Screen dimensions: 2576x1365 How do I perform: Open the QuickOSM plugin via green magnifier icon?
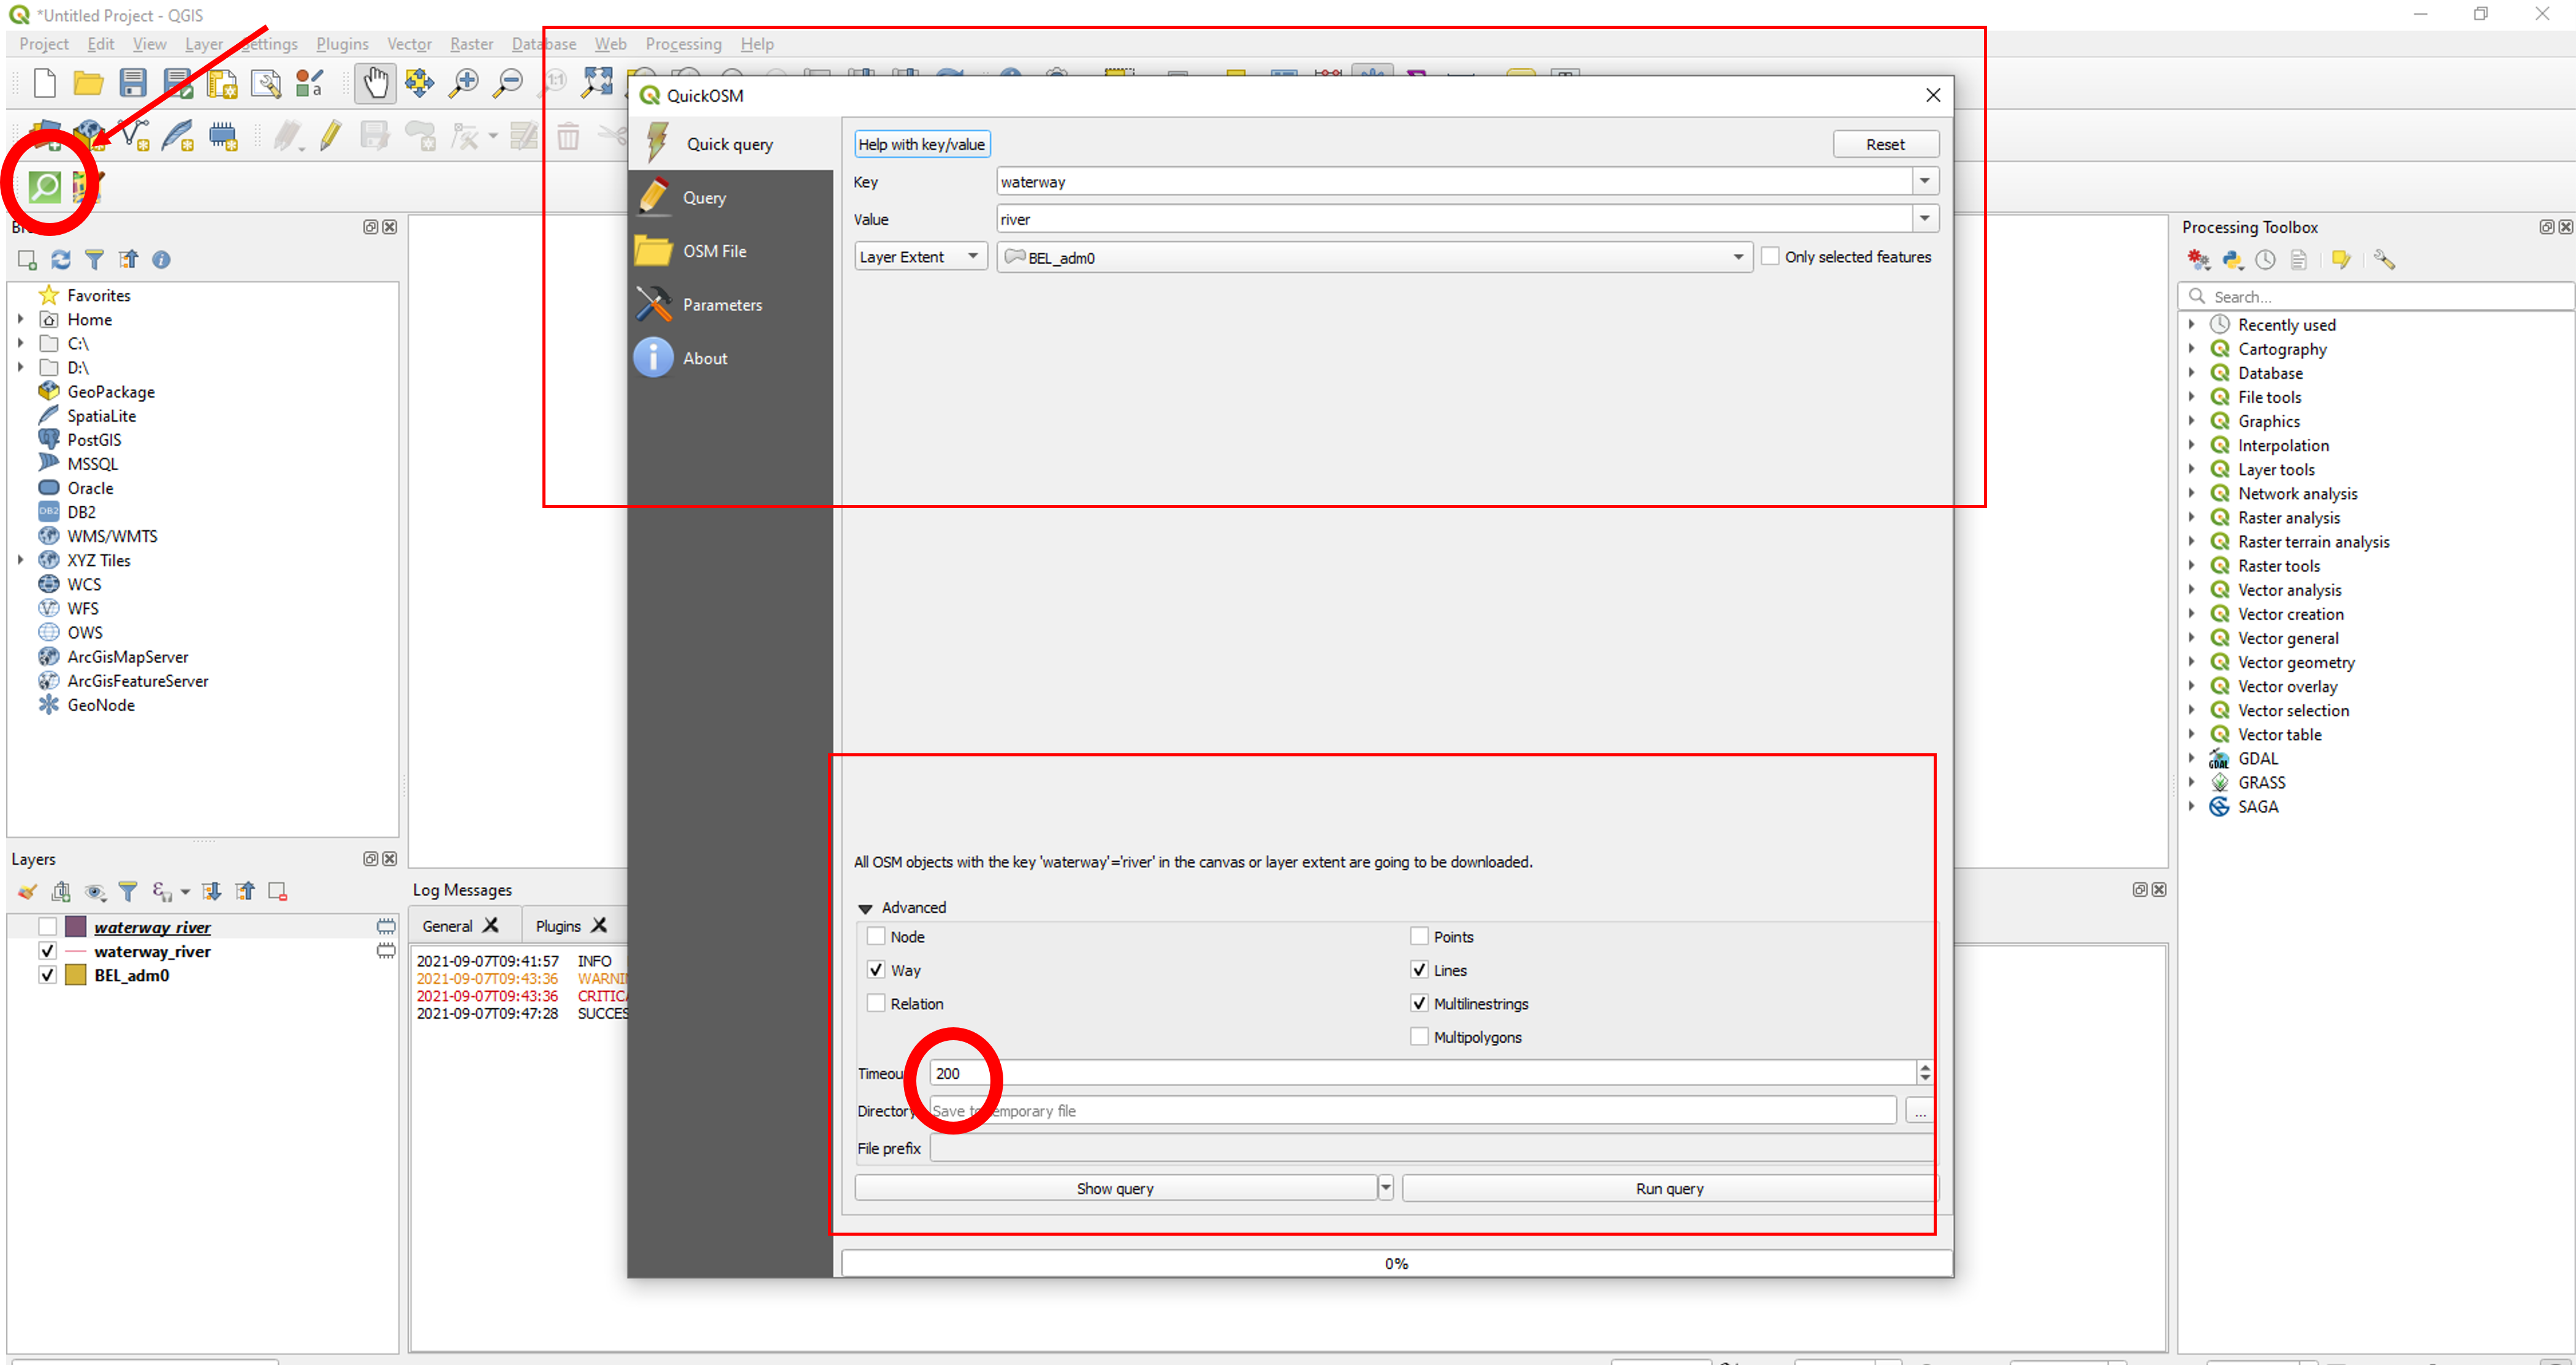tap(44, 187)
